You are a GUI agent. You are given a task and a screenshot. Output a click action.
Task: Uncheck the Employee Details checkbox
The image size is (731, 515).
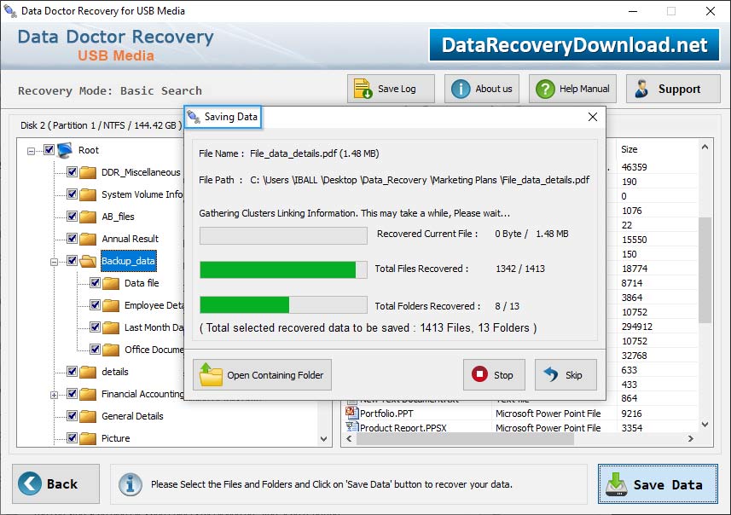(95, 304)
